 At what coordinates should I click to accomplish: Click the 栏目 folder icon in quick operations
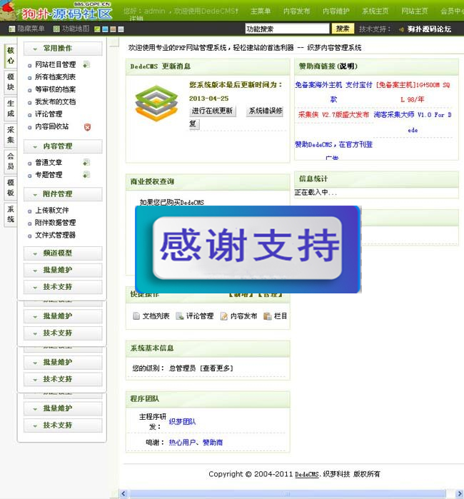point(267,316)
